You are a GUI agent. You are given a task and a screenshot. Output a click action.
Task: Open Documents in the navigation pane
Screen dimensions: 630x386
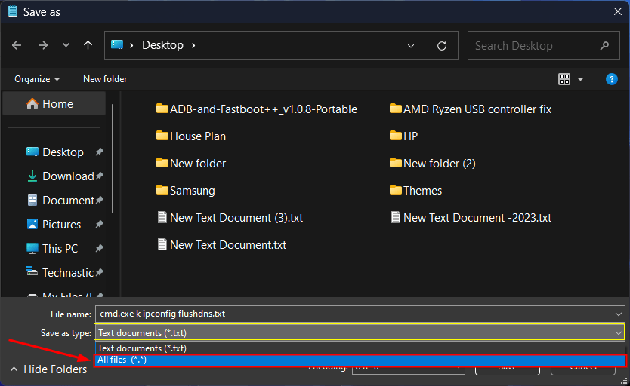coord(60,200)
